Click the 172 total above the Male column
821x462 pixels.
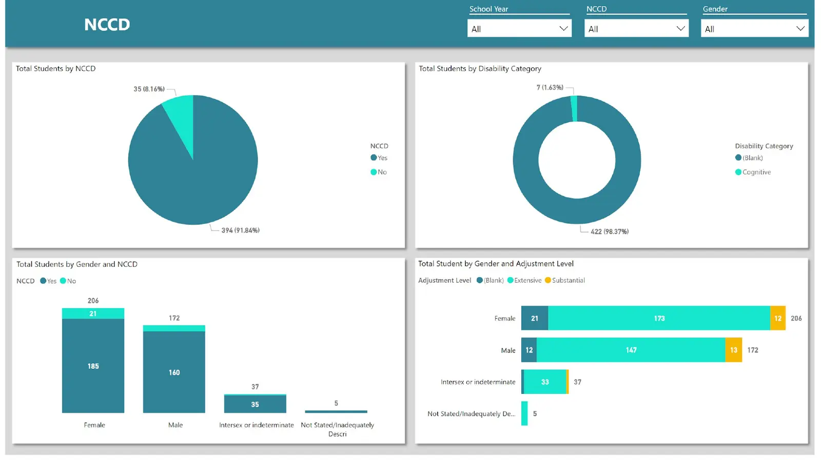pos(174,318)
